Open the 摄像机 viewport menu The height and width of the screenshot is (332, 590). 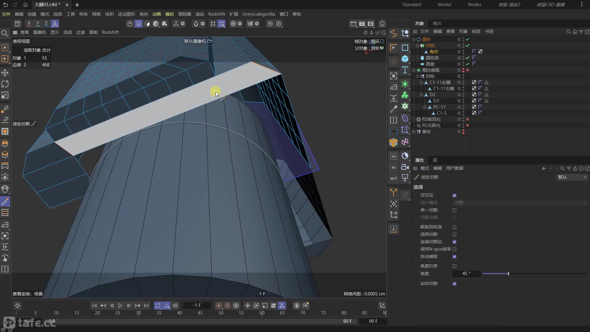pyautogui.click(x=39, y=32)
